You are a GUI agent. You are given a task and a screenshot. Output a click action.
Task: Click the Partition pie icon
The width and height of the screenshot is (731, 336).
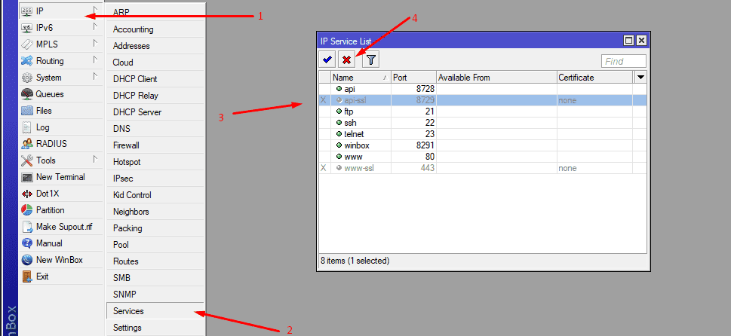click(27, 210)
